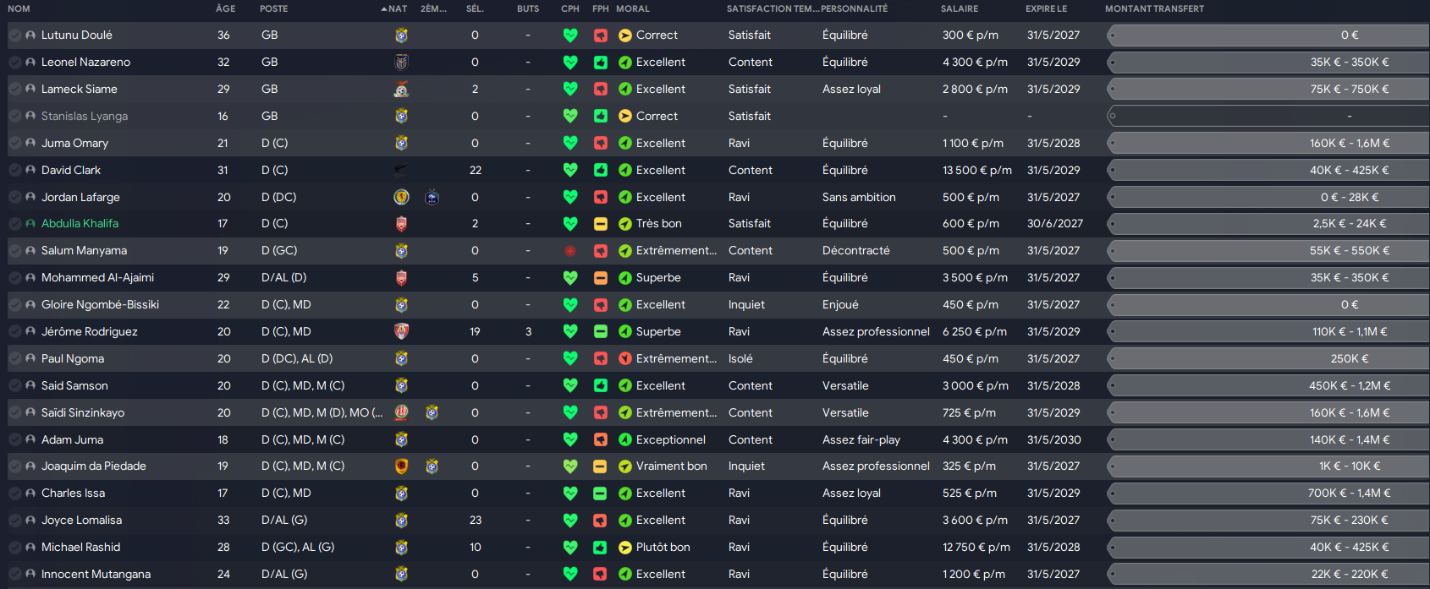
Task: Click Salum Manyama's red injury condition icon
Action: point(570,251)
